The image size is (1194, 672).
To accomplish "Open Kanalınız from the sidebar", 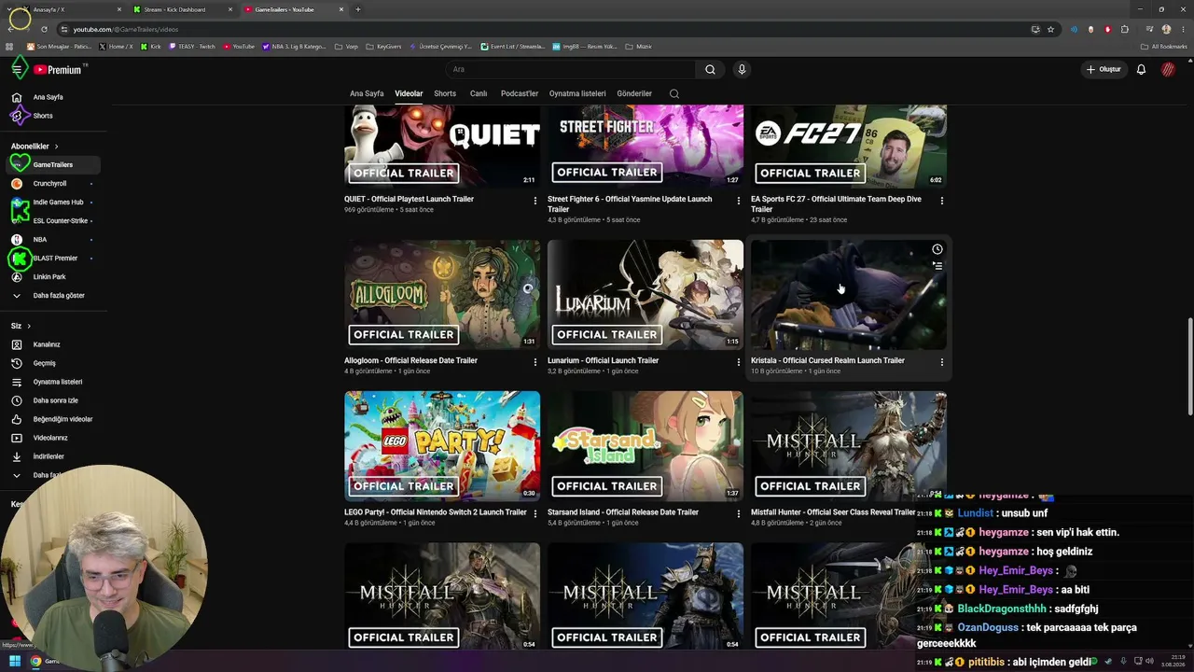I will (x=53, y=344).
